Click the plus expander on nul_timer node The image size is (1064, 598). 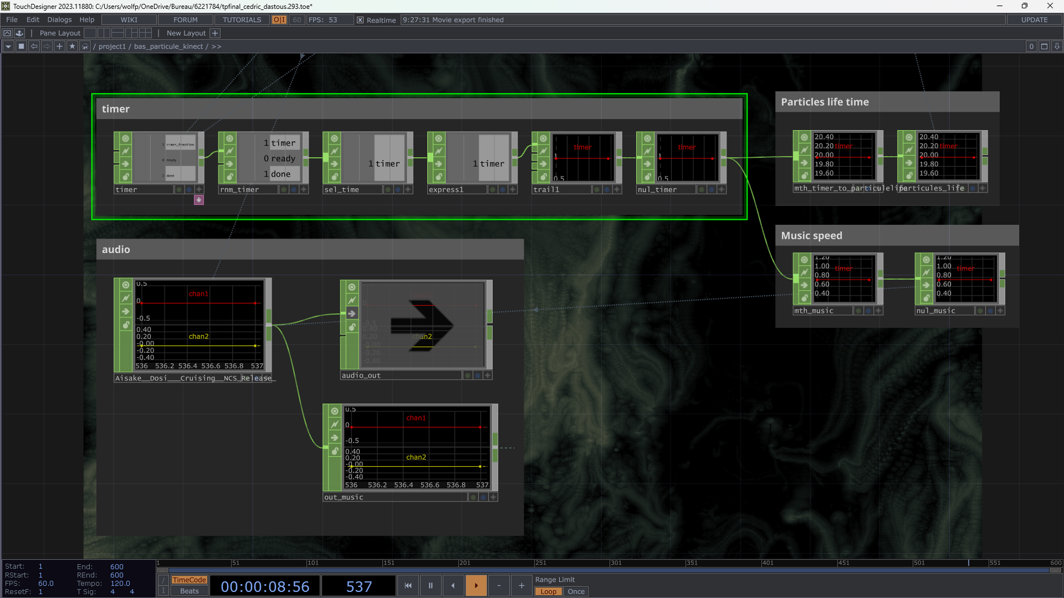722,189
